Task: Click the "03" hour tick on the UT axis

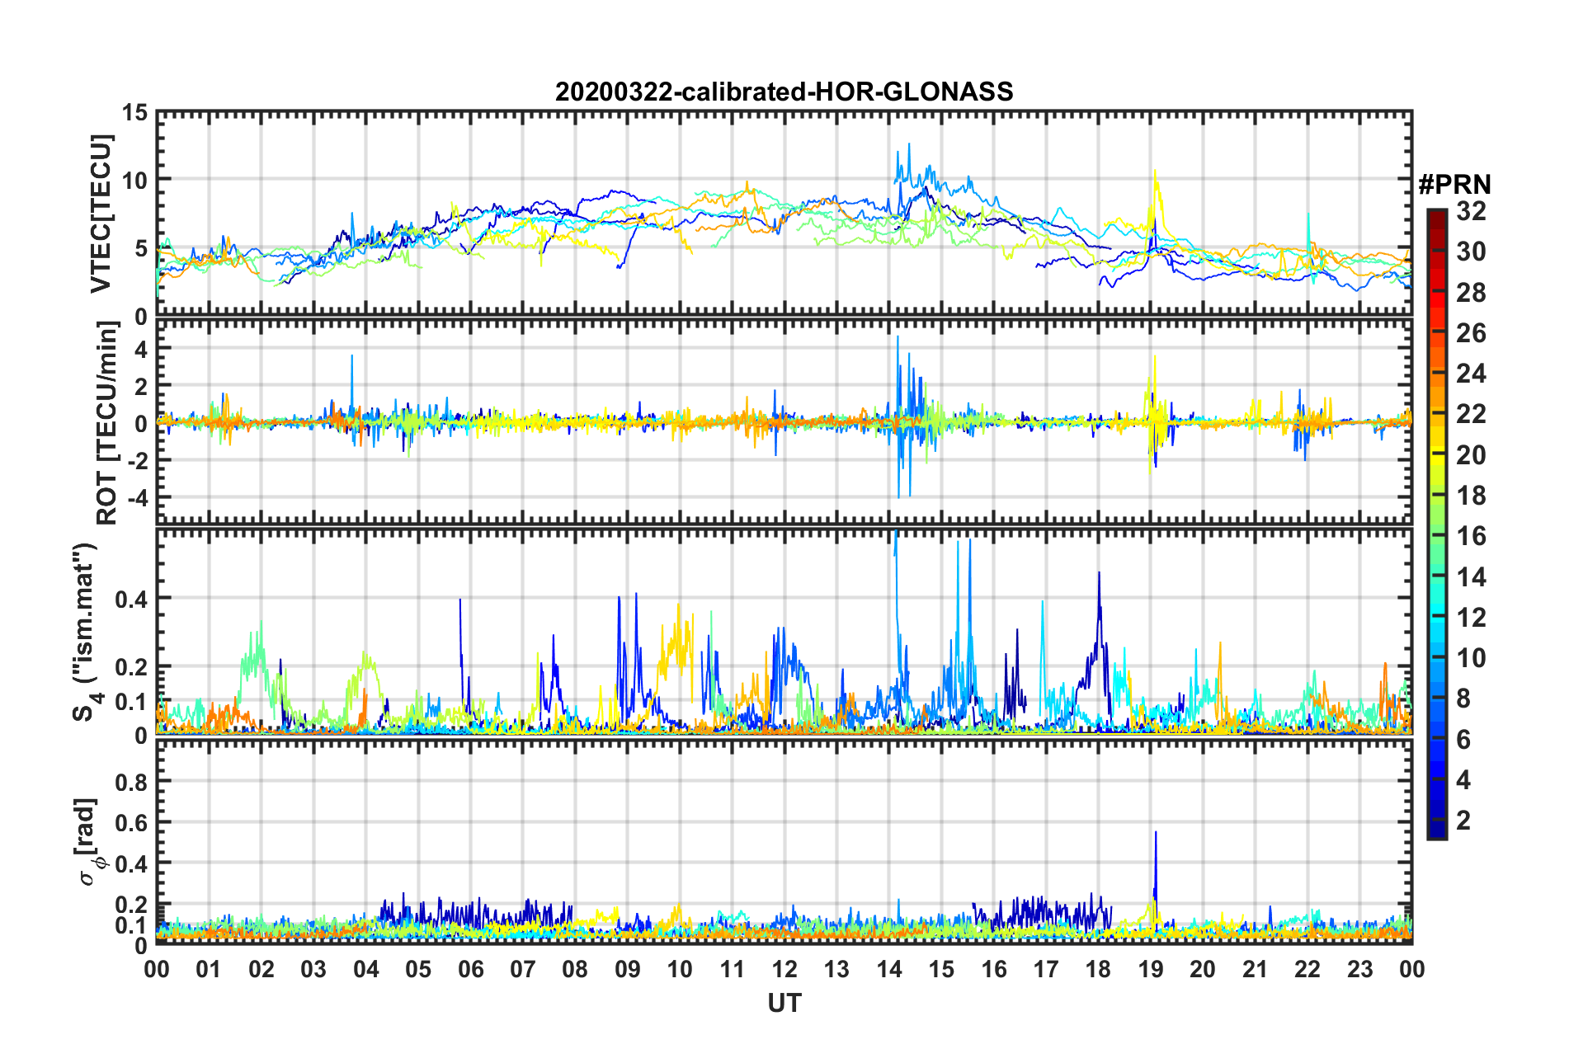Action: [x=313, y=969]
